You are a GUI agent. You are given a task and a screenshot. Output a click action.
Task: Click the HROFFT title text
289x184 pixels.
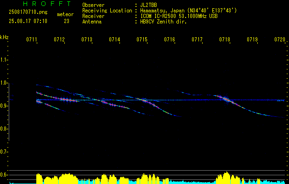(x=47, y=4)
